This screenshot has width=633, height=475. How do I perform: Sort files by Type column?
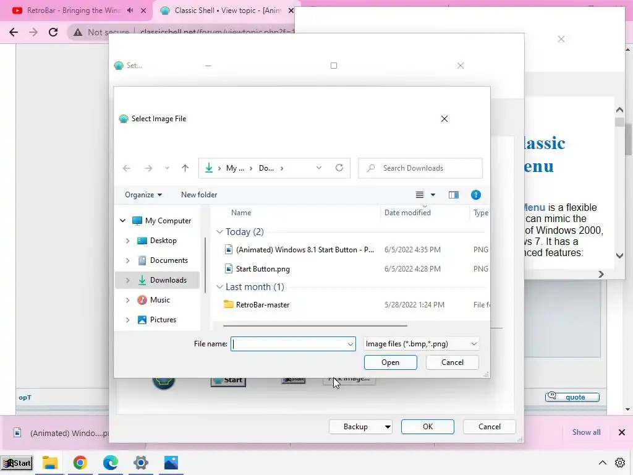pos(481,213)
